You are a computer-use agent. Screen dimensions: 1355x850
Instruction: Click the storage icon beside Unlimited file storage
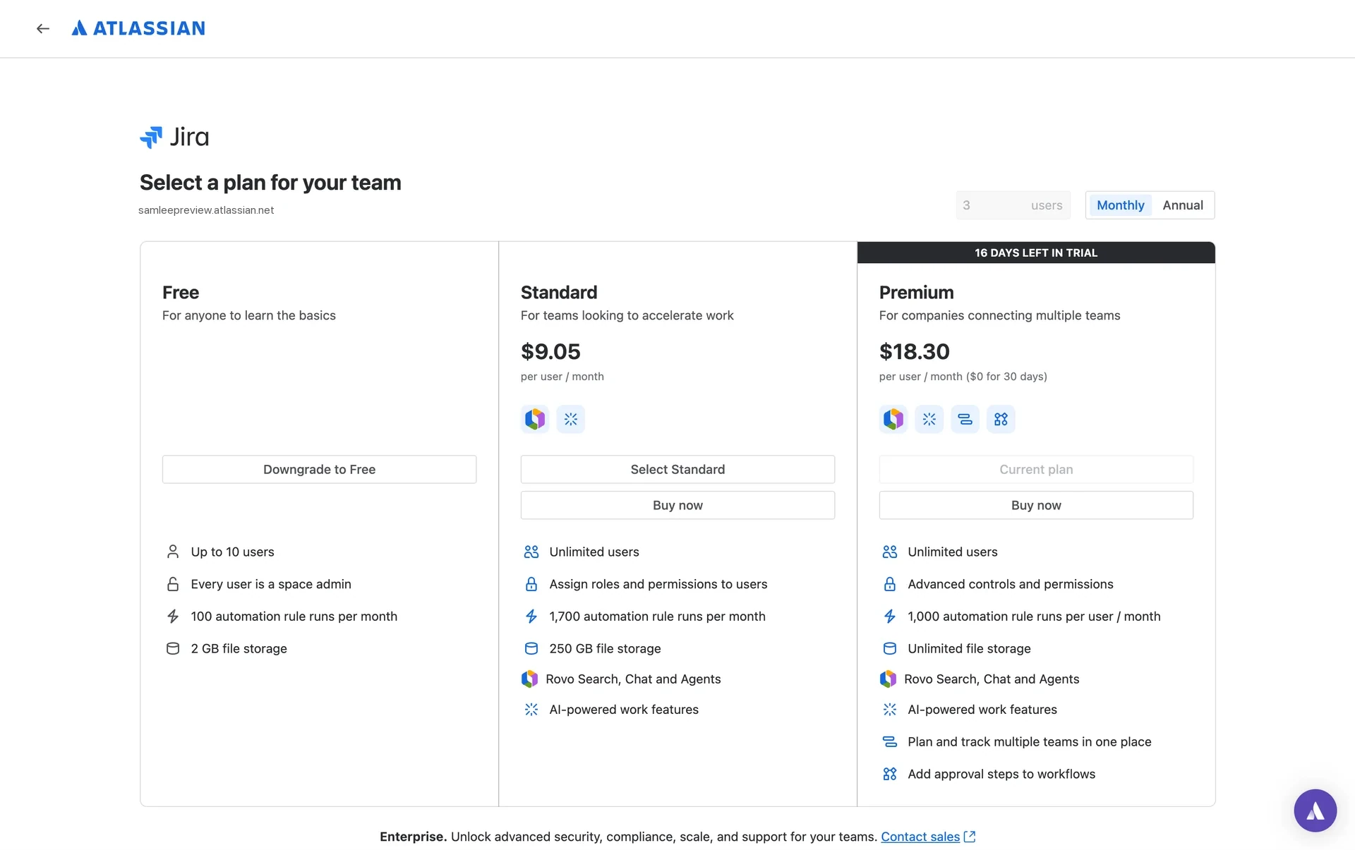890,648
